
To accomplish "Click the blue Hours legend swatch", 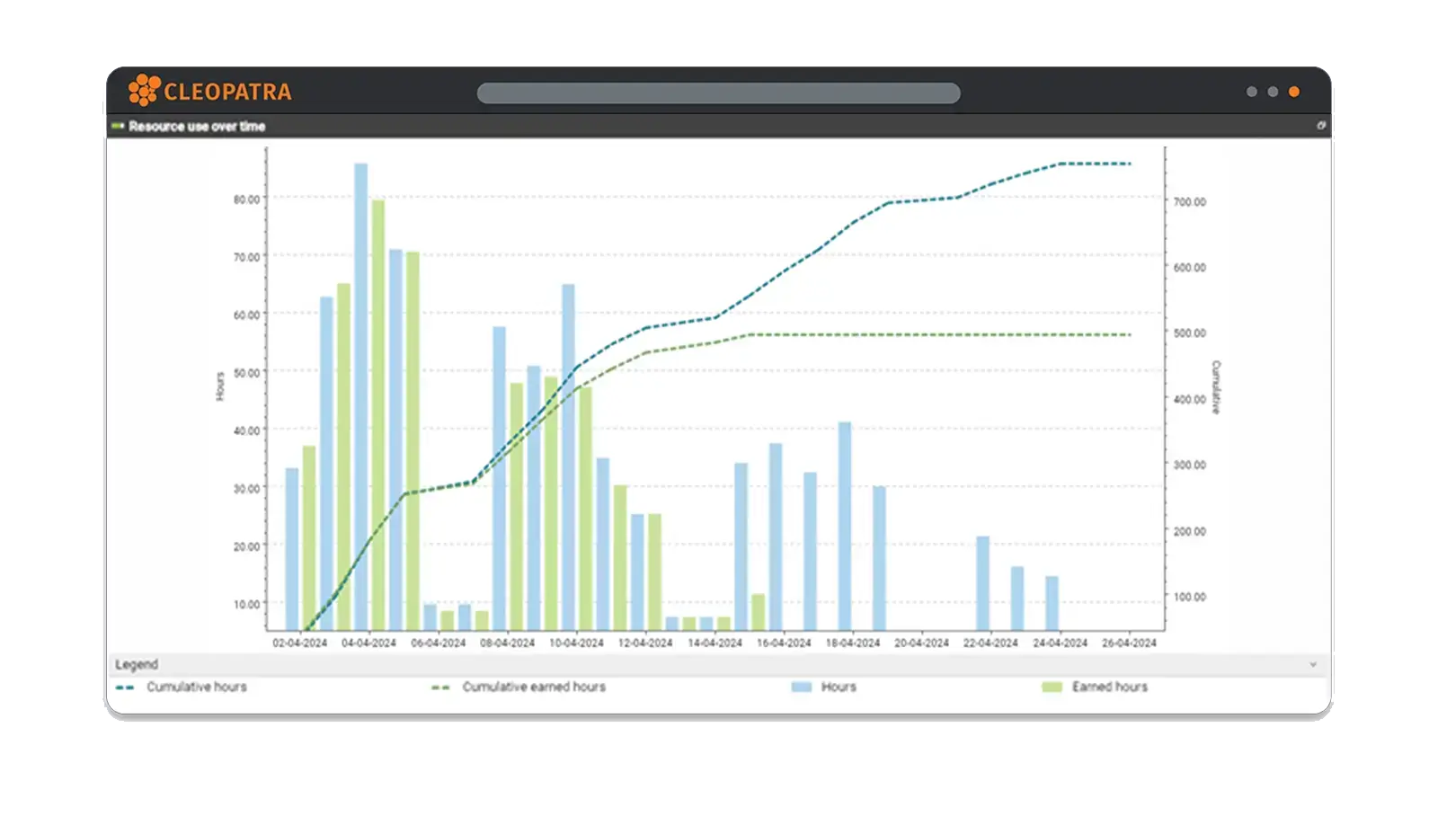I will (x=801, y=688).
